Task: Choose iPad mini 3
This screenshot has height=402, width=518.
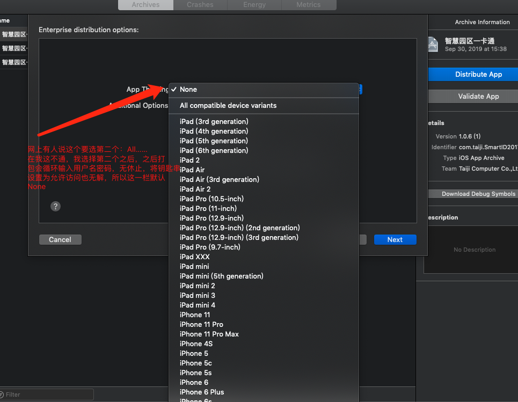Action: [x=264, y=295]
